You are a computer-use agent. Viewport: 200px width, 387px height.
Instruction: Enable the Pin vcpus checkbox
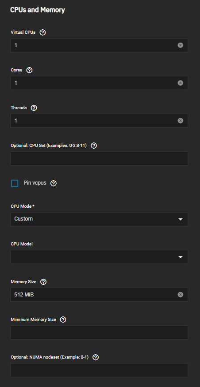[15, 183]
